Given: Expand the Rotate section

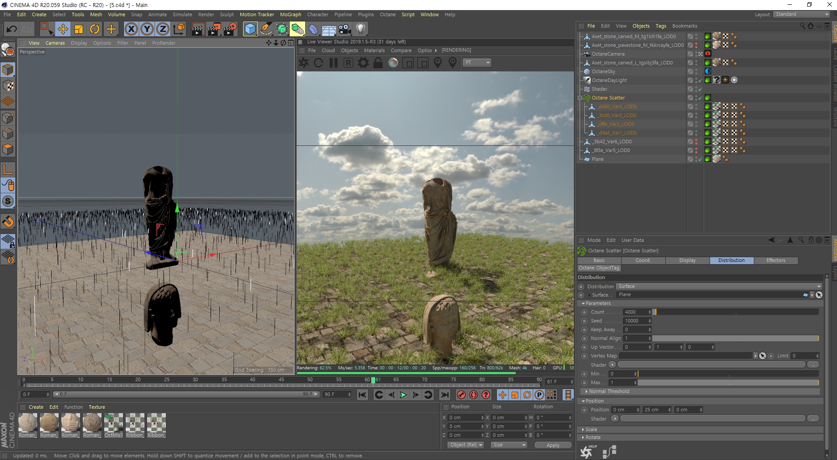Looking at the screenshot, I should pyautogui.click(x=583, y=437).
